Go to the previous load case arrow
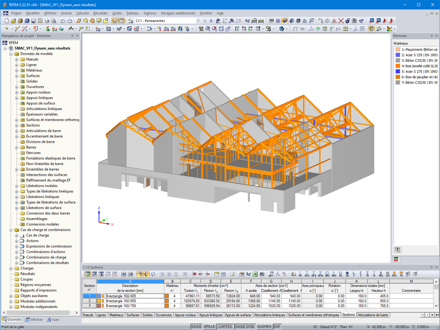440x330 pixels. click(x=205, y=21)
